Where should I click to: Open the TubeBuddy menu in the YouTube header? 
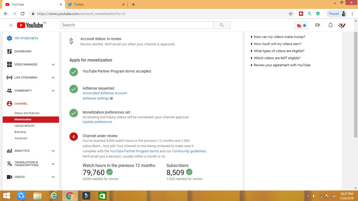coord(301,25)
